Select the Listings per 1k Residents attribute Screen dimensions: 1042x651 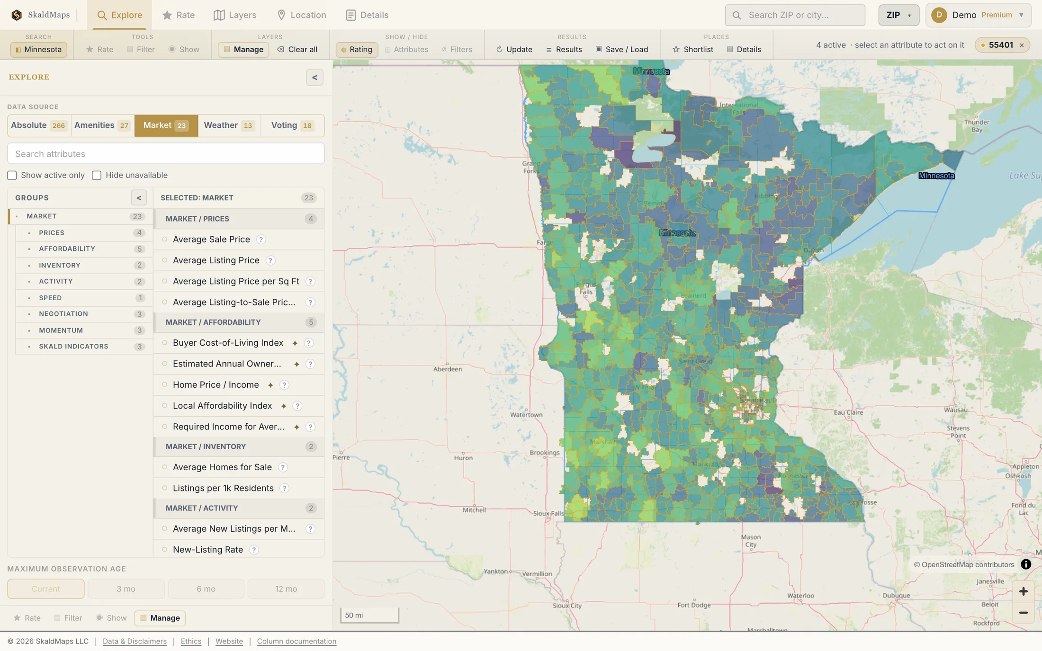click(239, 488)
